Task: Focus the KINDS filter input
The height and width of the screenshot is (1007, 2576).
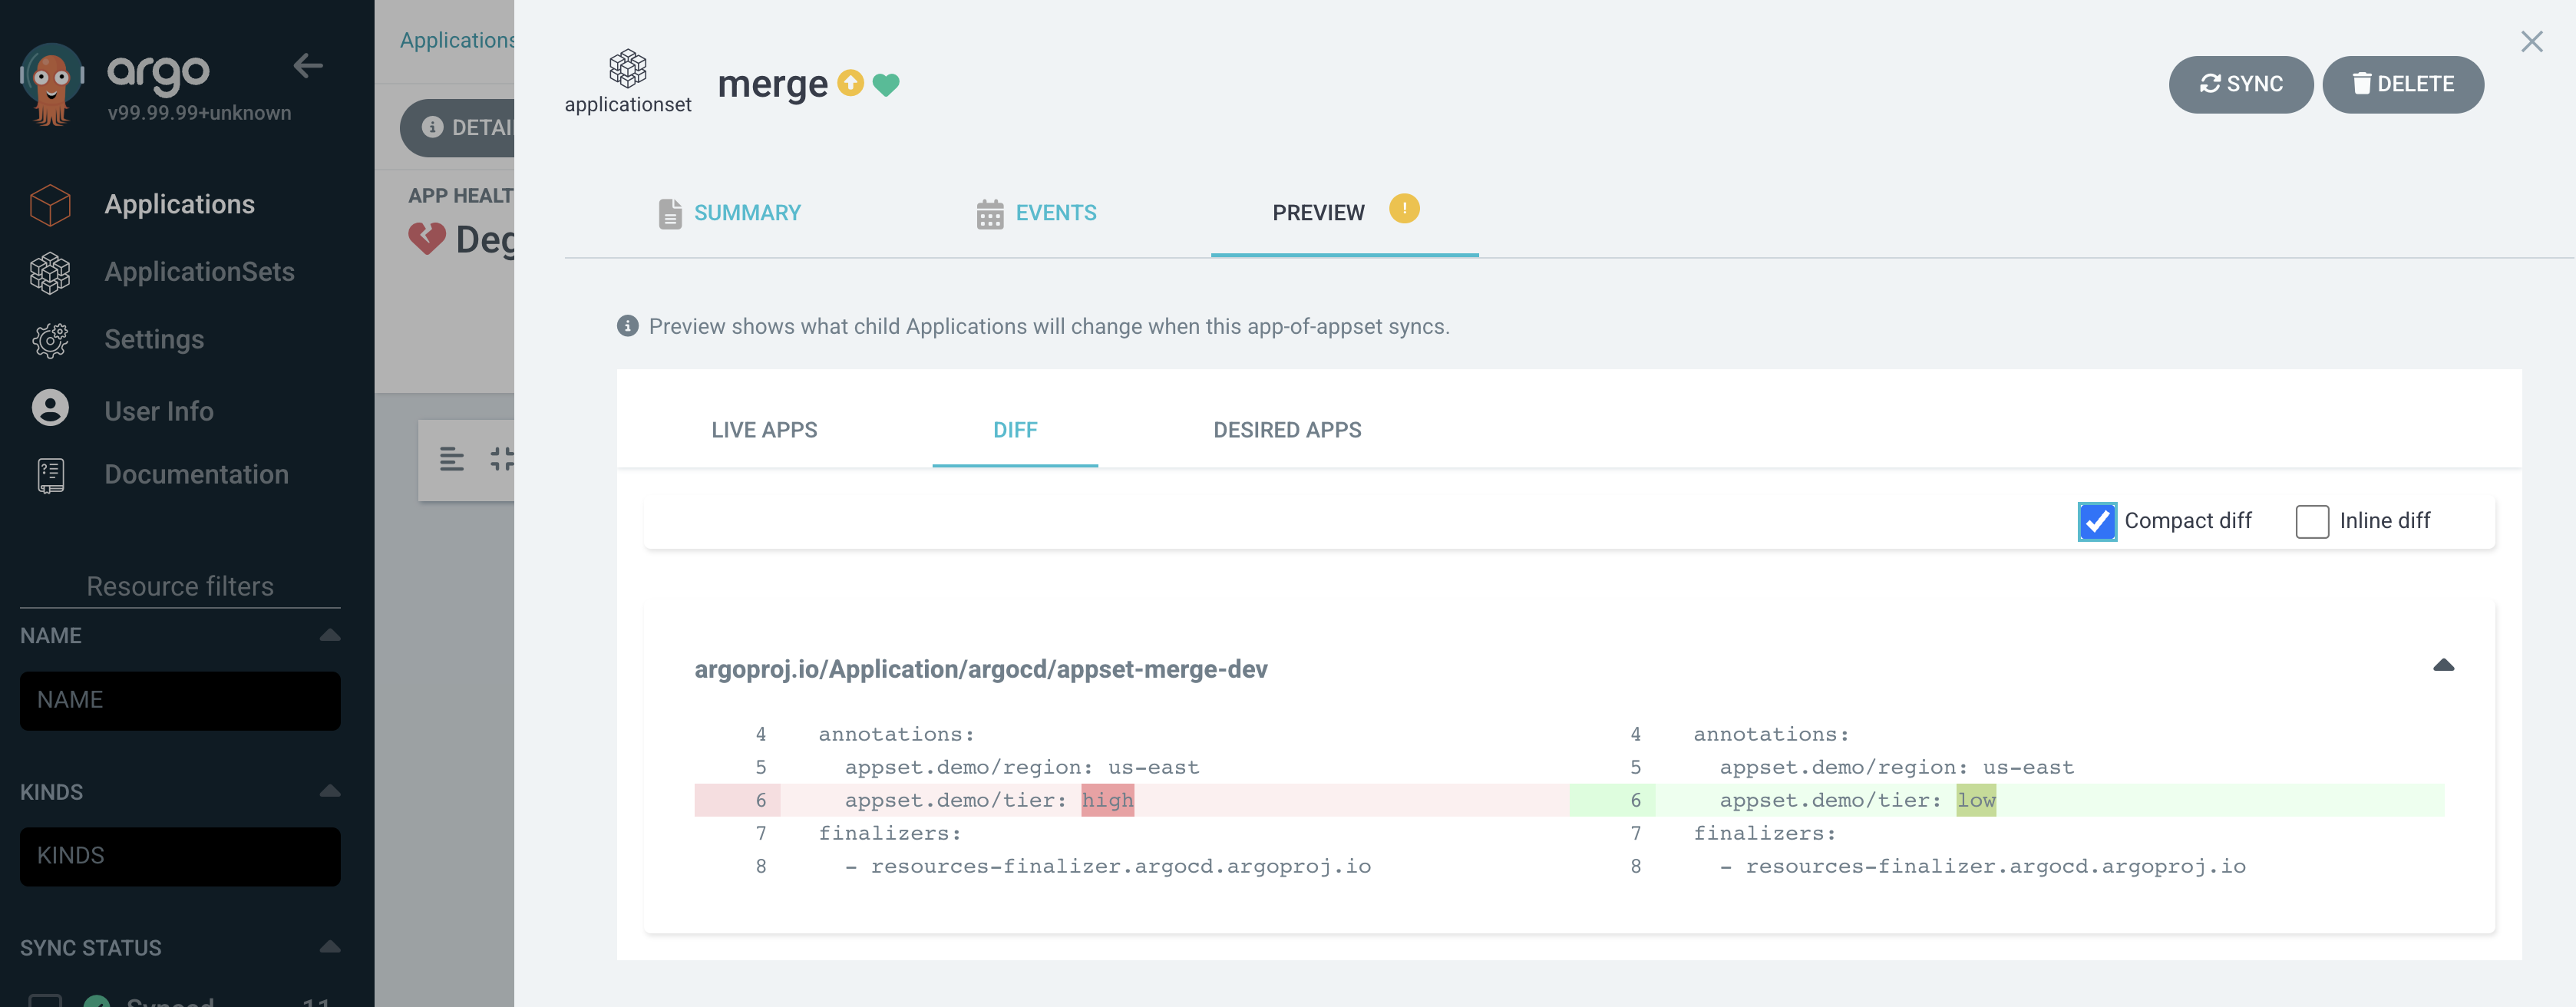Action: tap(180, 856)
